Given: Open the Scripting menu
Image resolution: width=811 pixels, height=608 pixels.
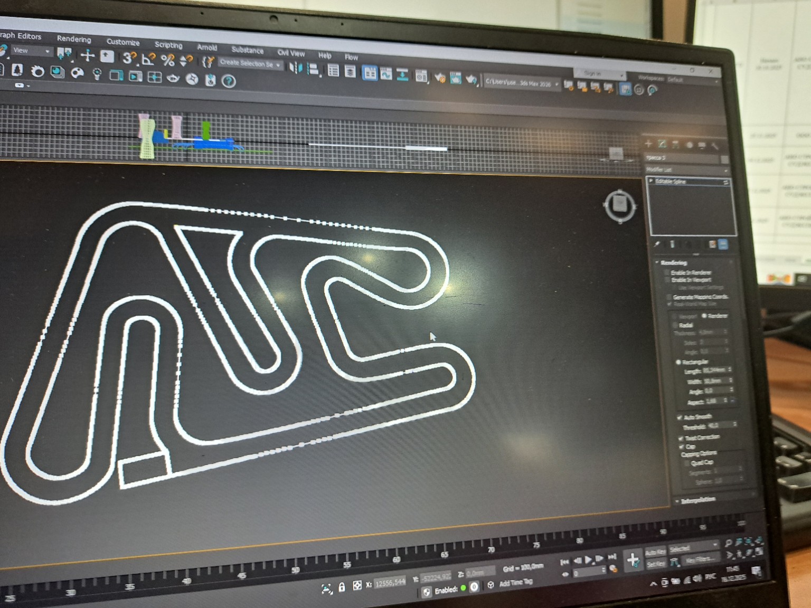Looking at the screenshot, I should click(168, 45).
